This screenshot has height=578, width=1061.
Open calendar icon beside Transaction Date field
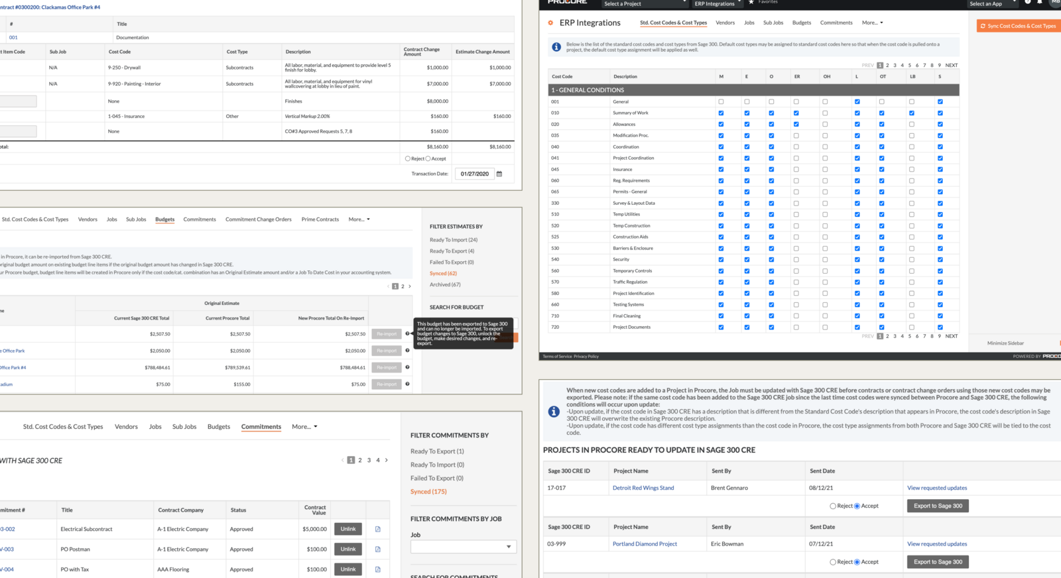click(499, 174)
